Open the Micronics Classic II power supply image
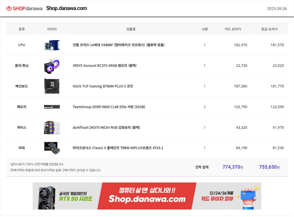 click(x=52, y=148)
